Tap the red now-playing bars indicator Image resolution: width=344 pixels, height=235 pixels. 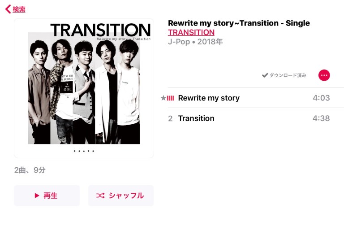170,98
